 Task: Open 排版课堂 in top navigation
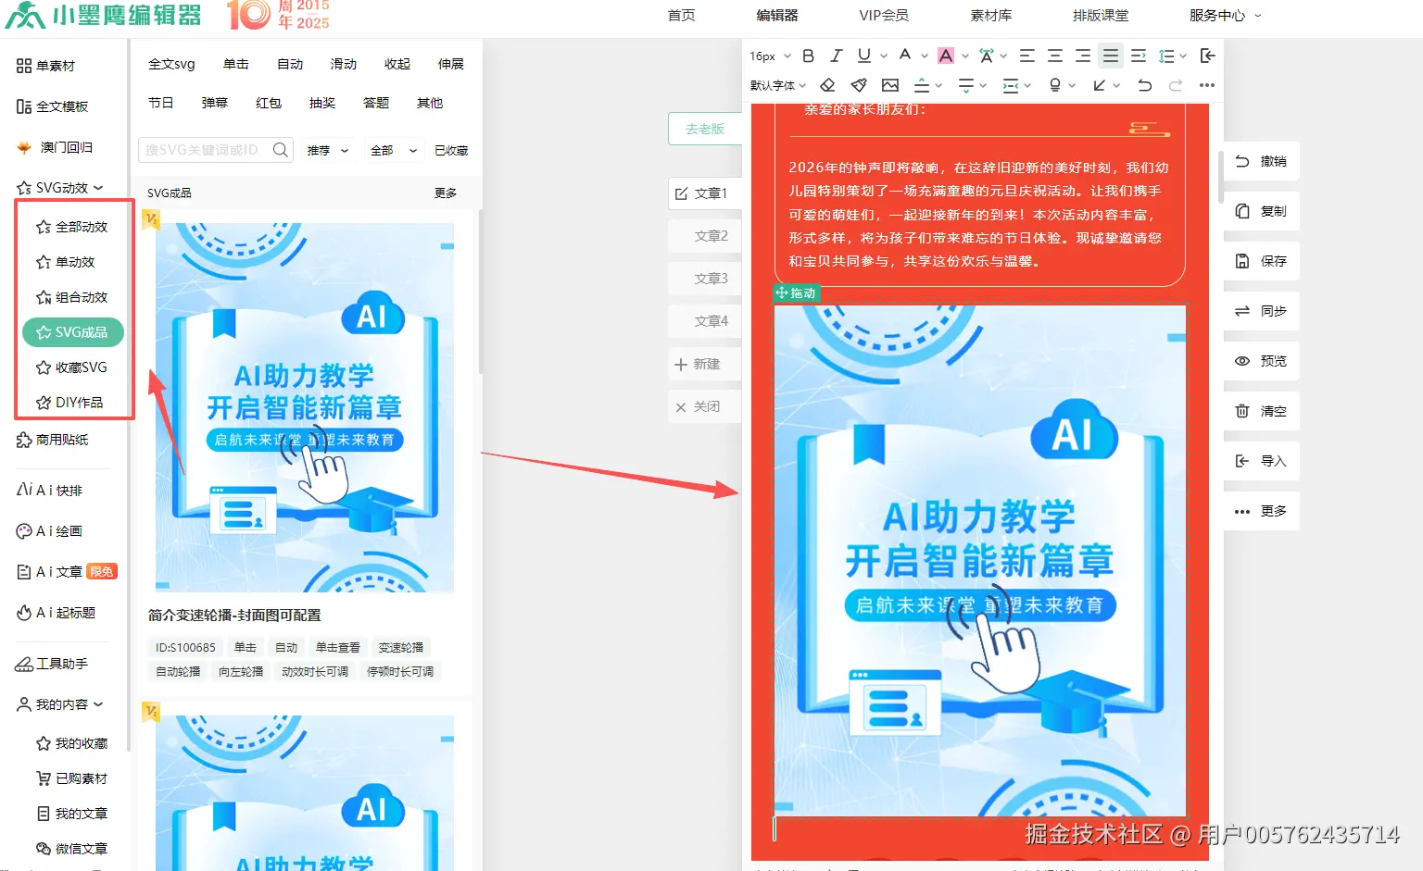pos(1101,16)
